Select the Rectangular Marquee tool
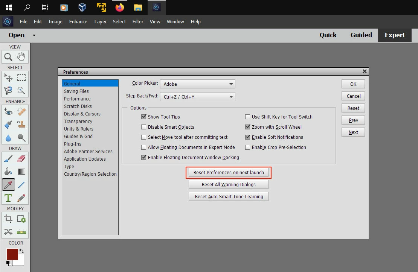This screenshot has height=272, width=418. [21, 77]
